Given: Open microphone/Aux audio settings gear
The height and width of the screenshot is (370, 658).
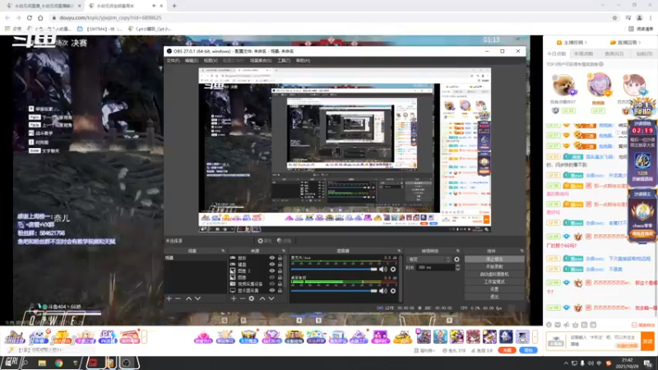Looking at the screenshot, I should 393,270.
